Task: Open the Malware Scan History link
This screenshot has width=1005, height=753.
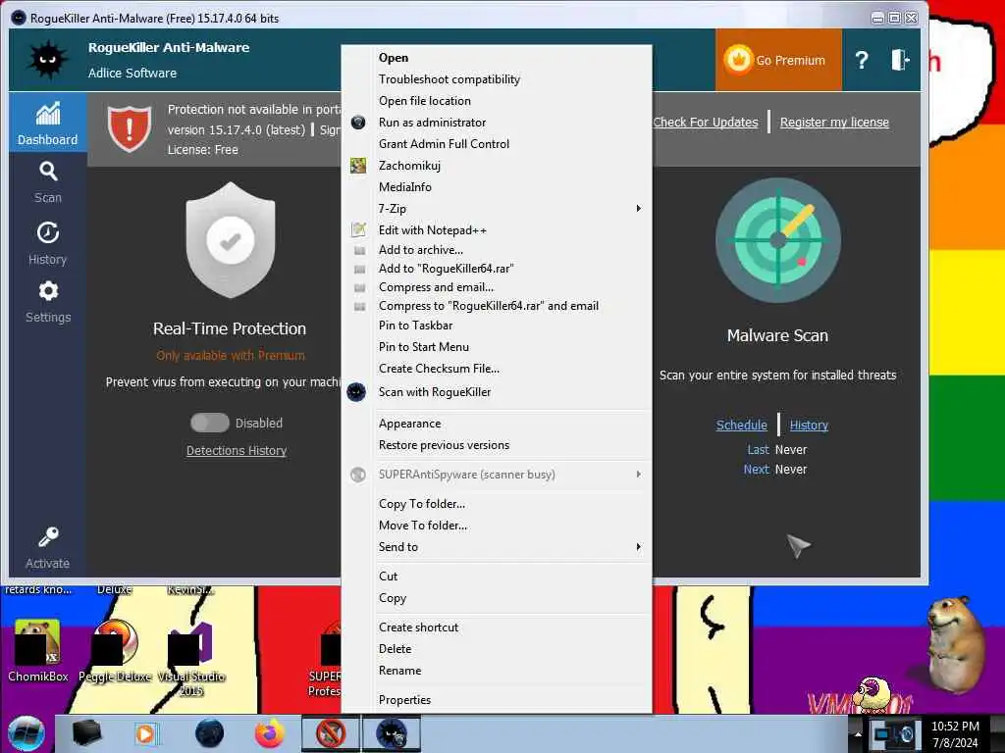Action: (x=809, y=426)
